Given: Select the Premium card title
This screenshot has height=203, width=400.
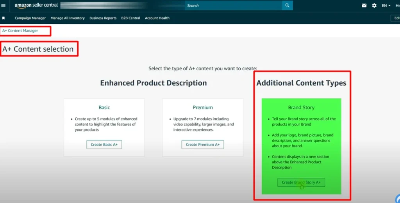Looking at the screenshot, I should pos(203,107).
